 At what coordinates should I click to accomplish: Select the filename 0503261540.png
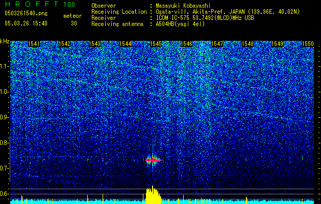(x=26, y=13)
